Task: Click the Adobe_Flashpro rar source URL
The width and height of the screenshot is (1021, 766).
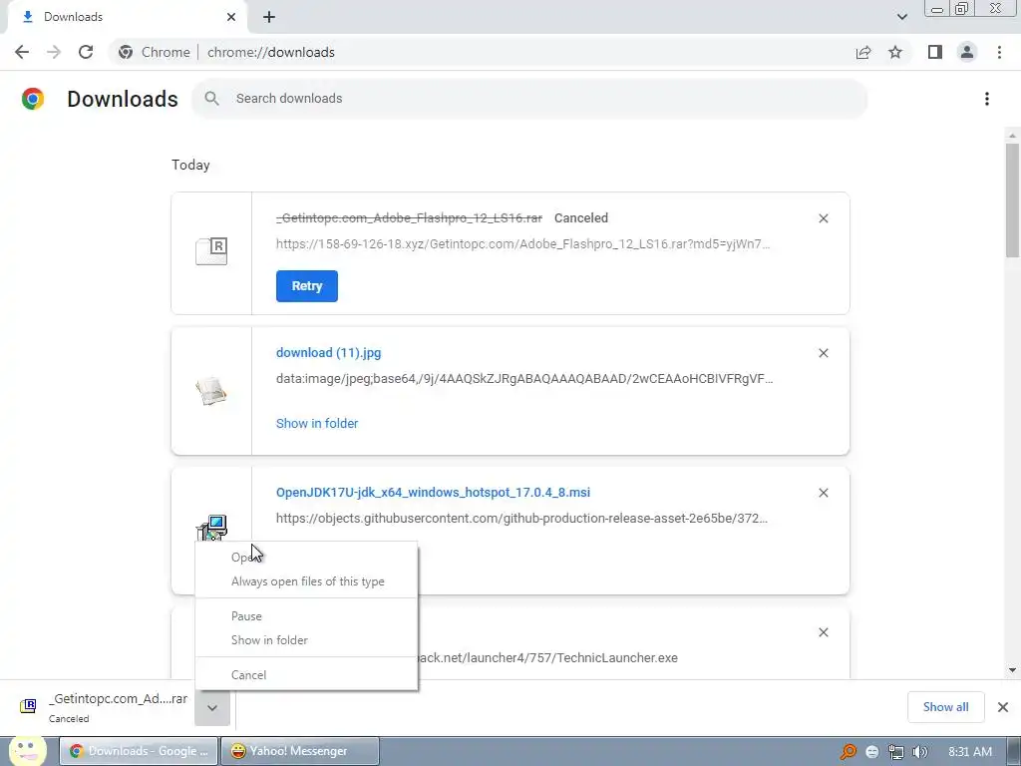Action: click(x=522, y=244)
